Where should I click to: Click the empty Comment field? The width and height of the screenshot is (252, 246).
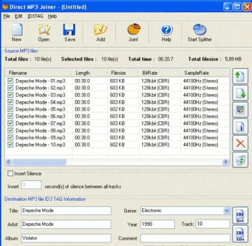point(185,238)
